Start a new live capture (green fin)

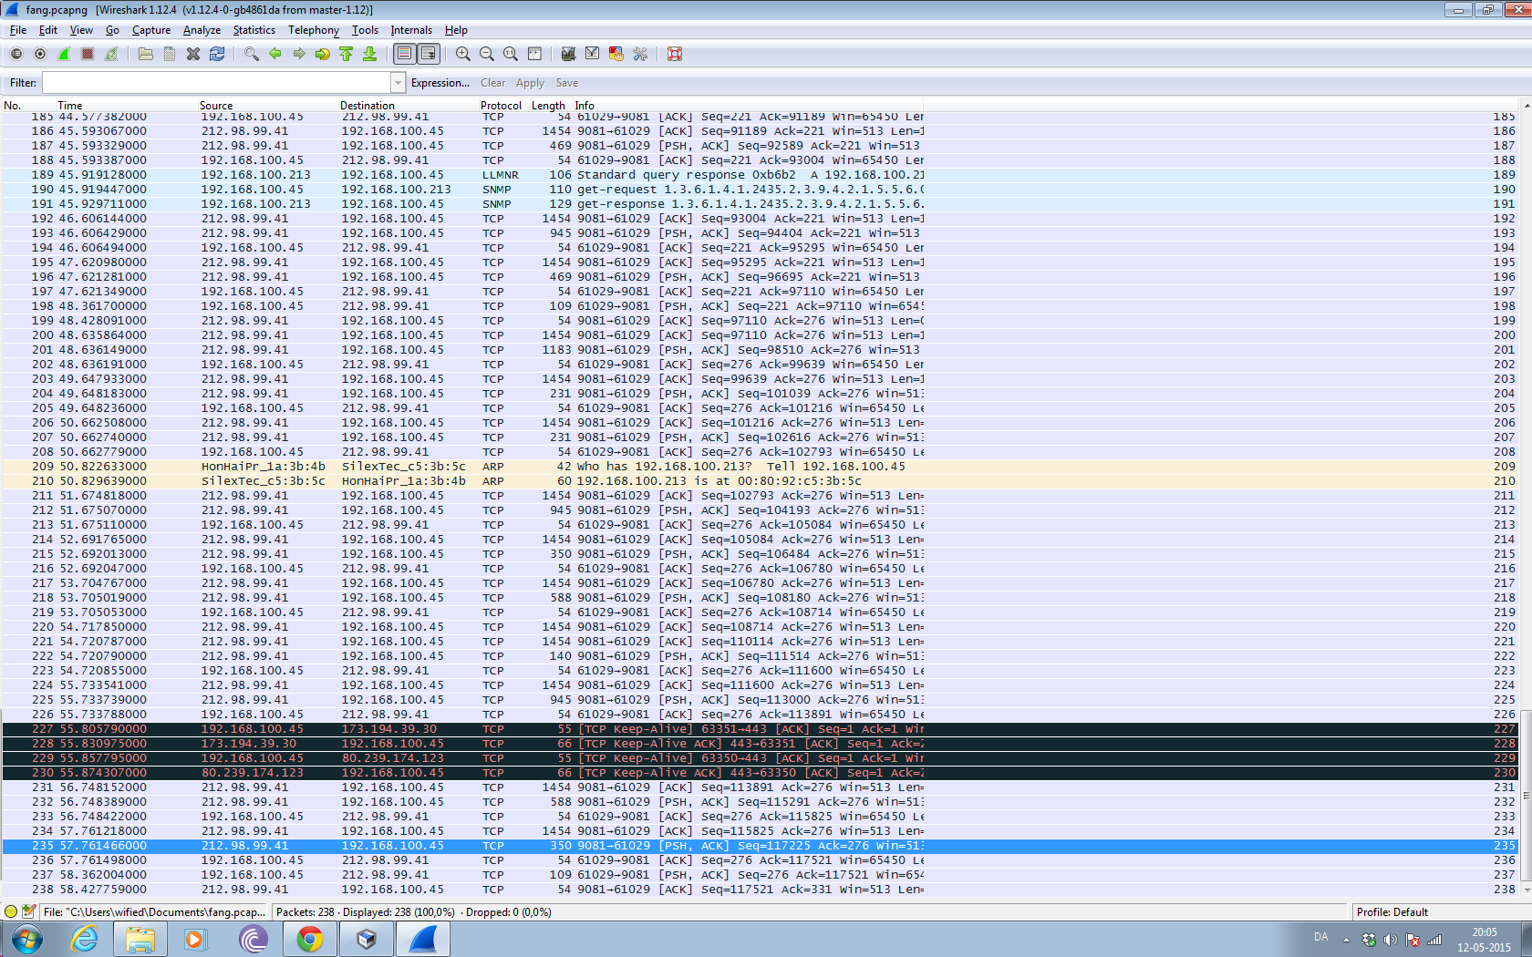(64, 55)
